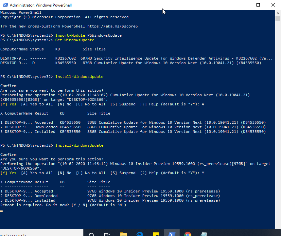
Task: Click the '[?] Help' option in the first prompt
Action: point(149,104)
